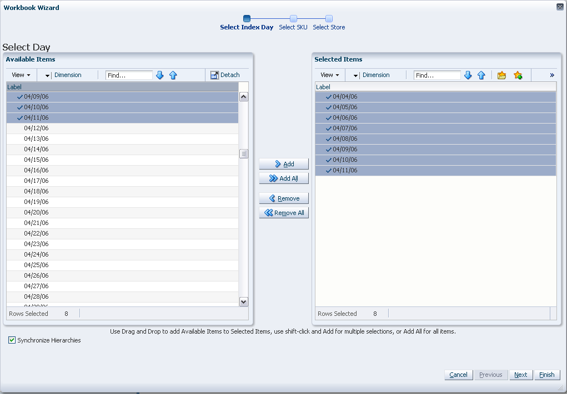Click the Select Index Day step marker
Viewport: 567px width, 394px height.
247,18
